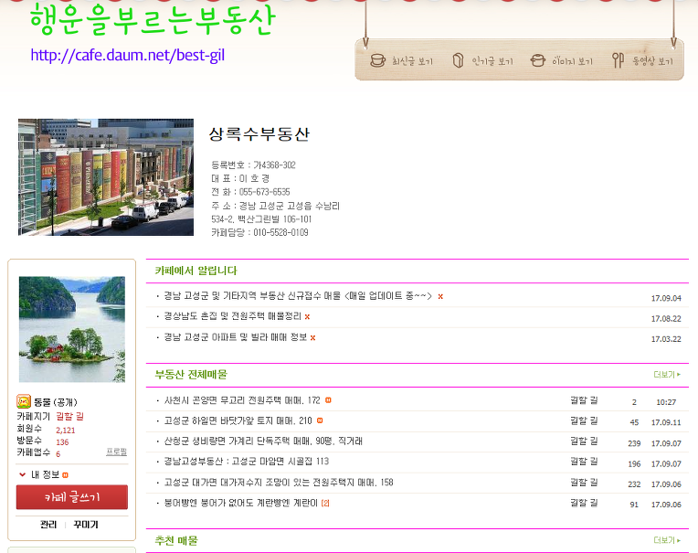This screenshot has height=553, width=698.
Task: Click the time 10:27 in 사천시 곤양면 row
Action: pyautogui.click(x=666, y=402)
